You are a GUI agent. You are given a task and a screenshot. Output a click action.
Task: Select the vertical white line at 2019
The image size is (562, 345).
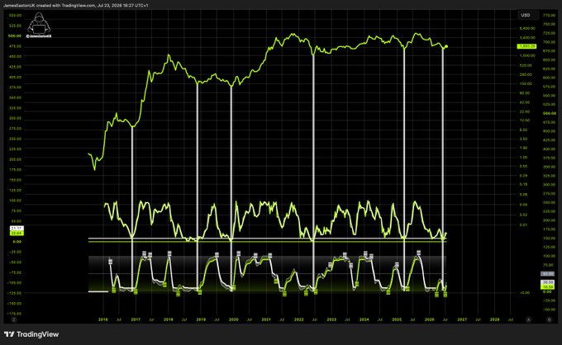click(198, 187)
